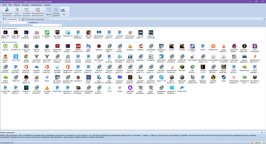
Task: Switch to the Все программы tab
Action: 10,19
